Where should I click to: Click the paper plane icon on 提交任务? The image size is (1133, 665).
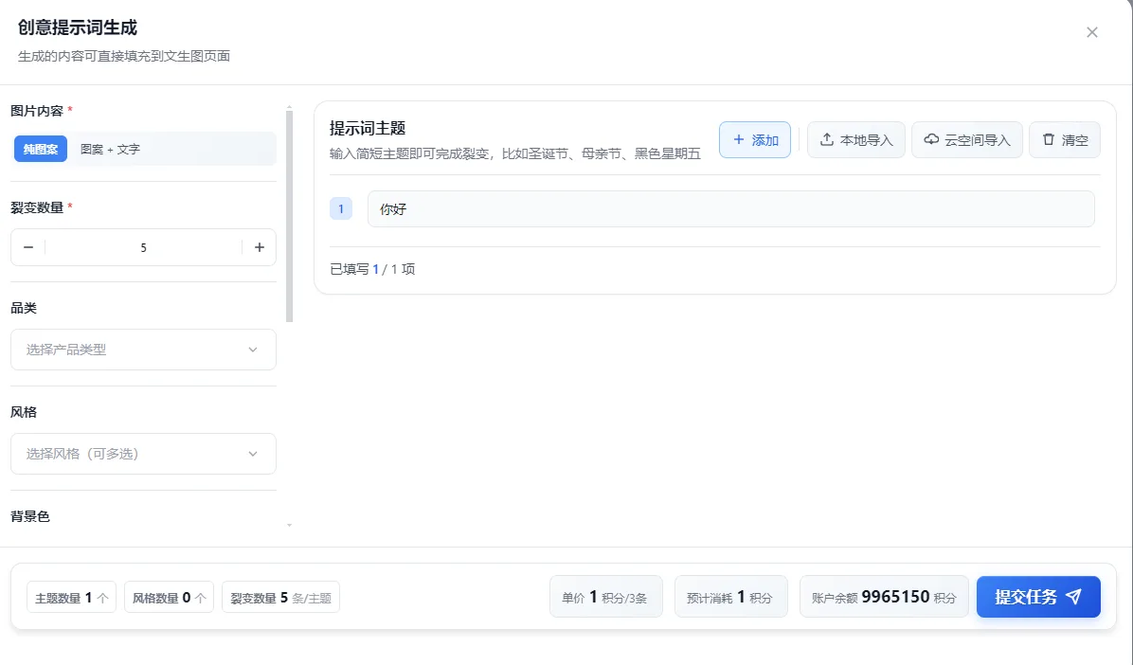click(x=1073, y=597)
